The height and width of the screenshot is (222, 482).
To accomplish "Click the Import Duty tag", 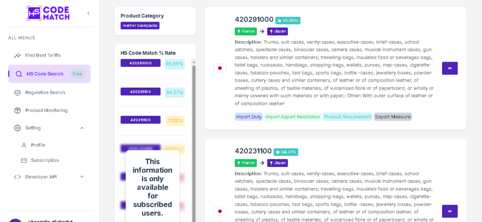I will click(249, 116).
